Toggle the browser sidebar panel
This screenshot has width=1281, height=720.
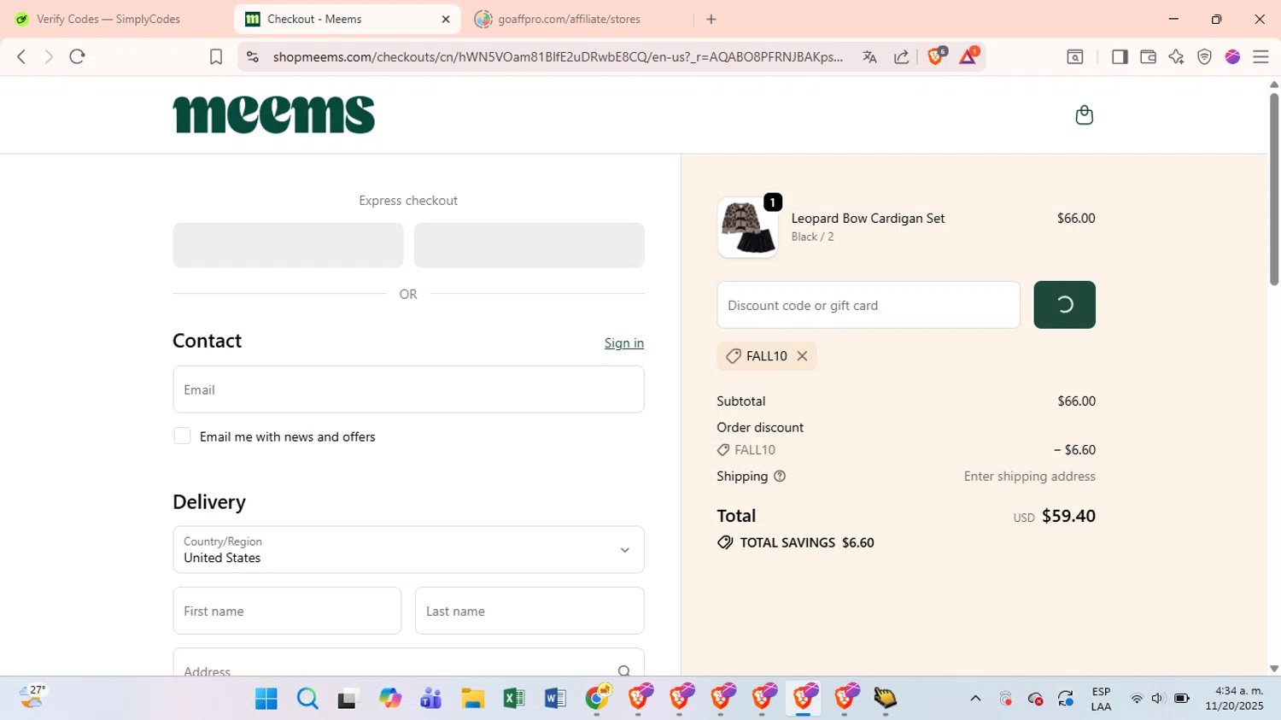point(1120,56)
